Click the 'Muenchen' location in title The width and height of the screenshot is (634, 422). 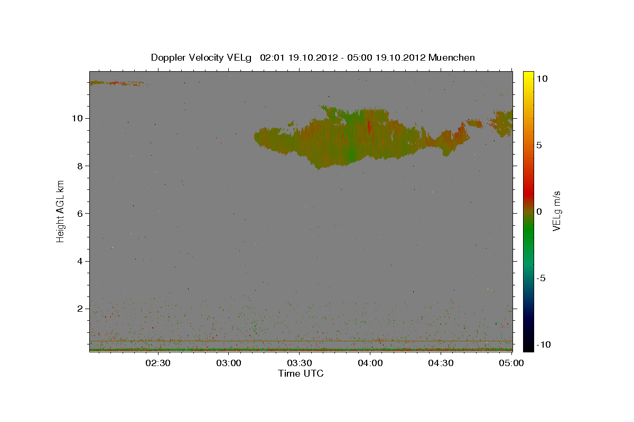[x=452, y=57]
